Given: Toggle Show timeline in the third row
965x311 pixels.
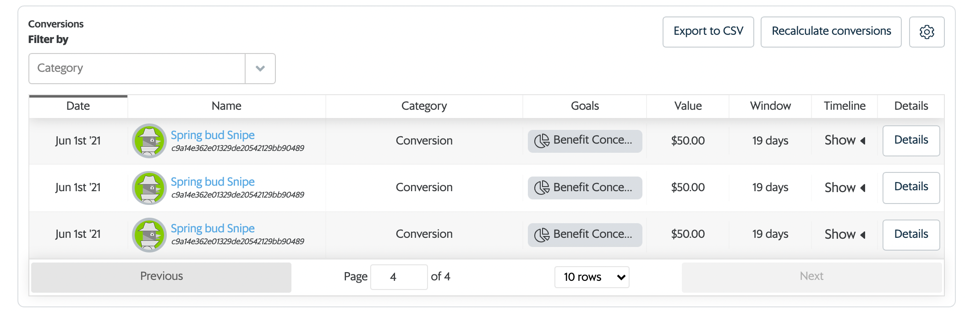Looking at the screenshot, I should tap(844, 235).
